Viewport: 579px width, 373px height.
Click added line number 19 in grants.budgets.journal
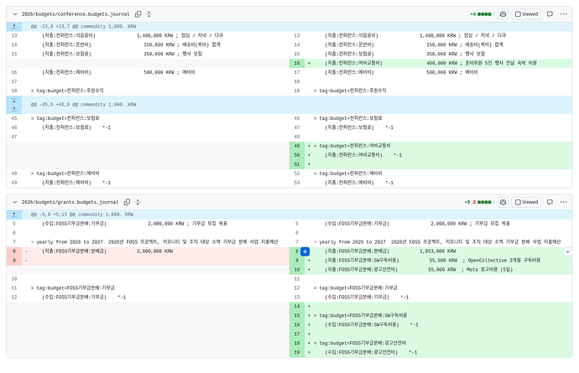(x=297, y=352)
